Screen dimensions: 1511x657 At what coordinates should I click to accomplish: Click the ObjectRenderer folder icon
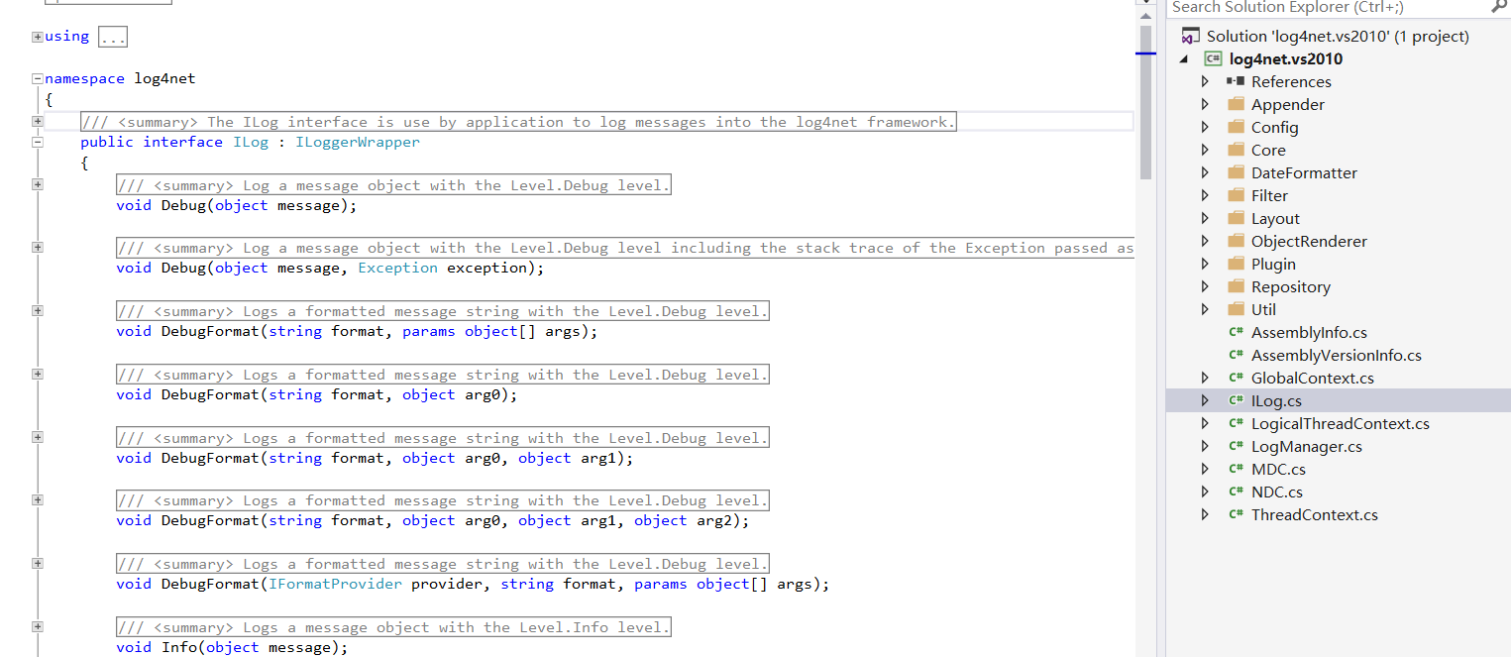[x=1236, y=241]
